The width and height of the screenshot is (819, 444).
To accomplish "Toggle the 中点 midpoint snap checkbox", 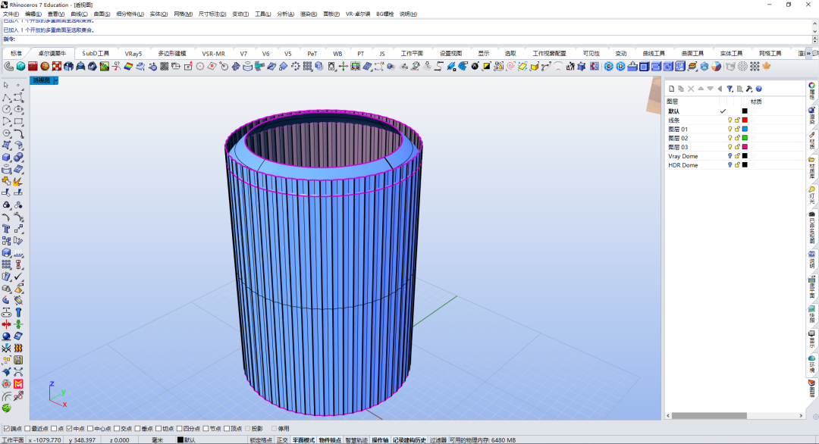I will [69, 428].
